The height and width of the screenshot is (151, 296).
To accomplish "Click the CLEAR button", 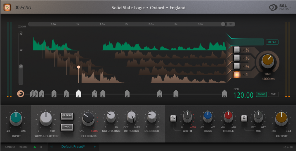I will pos(272,42).
